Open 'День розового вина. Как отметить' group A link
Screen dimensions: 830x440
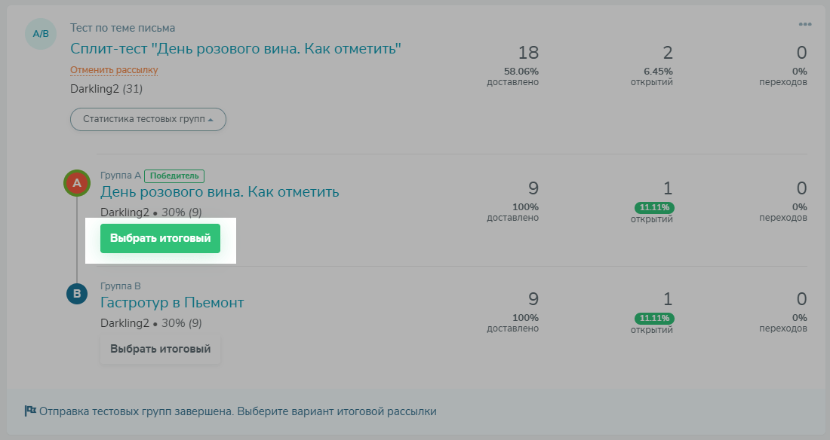tap(220, 191)
